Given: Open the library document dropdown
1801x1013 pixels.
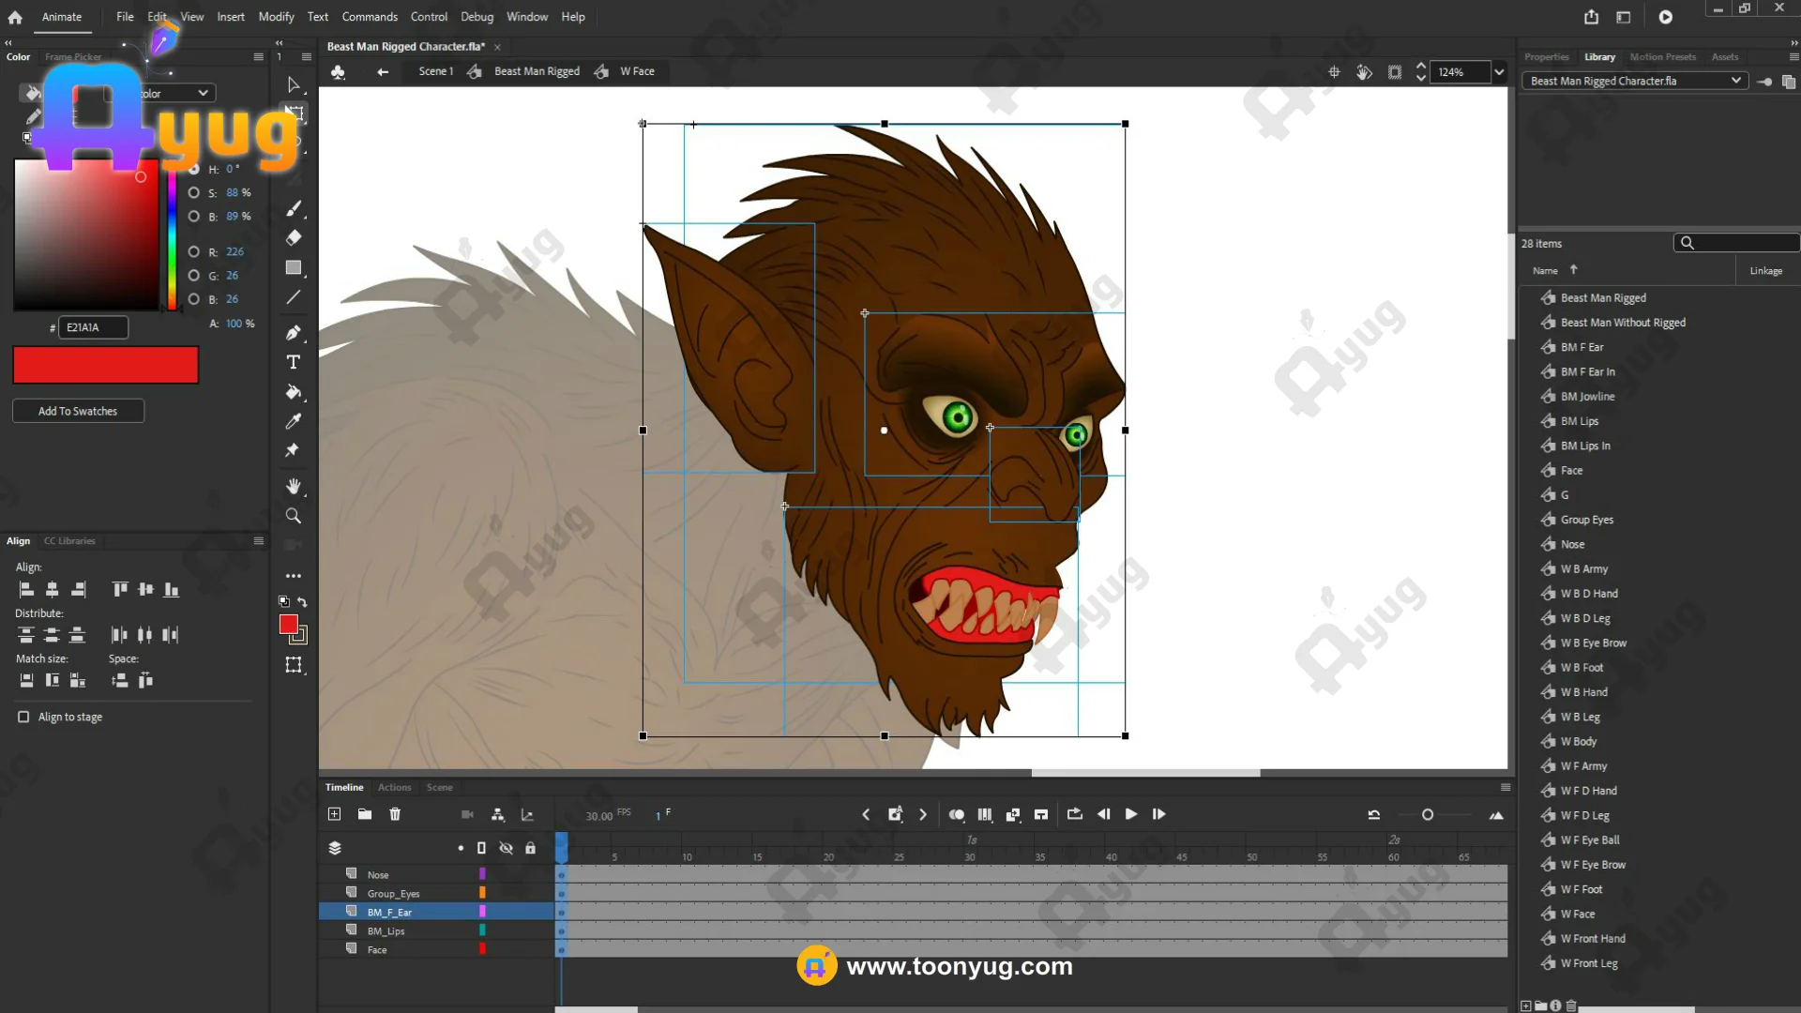Looking at the screenshot, I should [1735, 81].
